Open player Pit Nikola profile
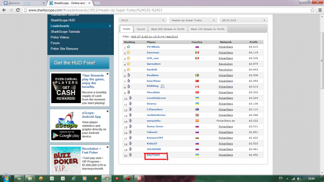This screenshot has width=324, height=182. (x=153, y=47)
